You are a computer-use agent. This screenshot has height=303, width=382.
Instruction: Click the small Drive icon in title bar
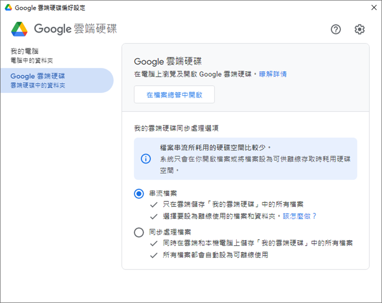click(9, 7)
